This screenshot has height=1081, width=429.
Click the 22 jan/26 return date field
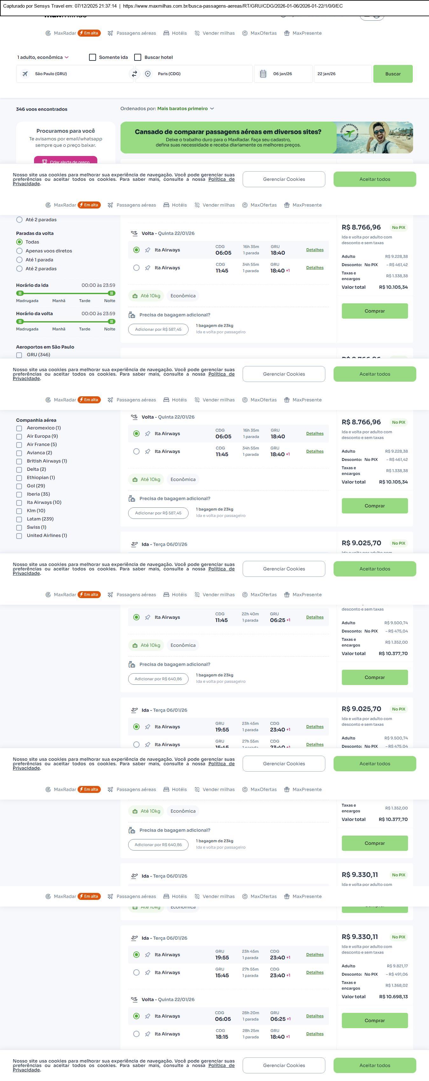(342, 74)
